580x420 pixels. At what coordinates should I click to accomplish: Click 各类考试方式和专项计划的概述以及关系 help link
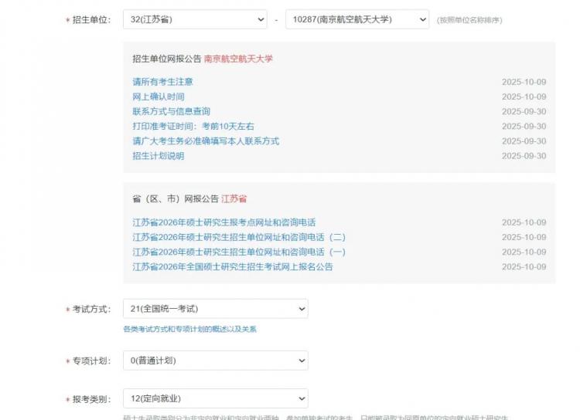pos(189,329)
